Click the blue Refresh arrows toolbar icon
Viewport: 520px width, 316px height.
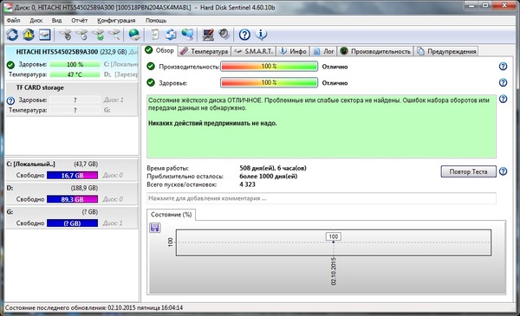[x=12, y=35]
